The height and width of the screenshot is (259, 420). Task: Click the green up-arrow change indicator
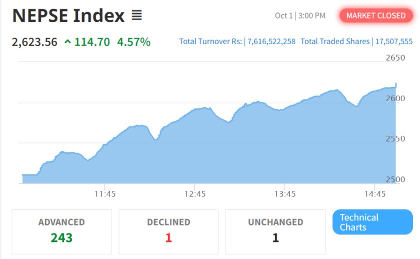[68, 42]
